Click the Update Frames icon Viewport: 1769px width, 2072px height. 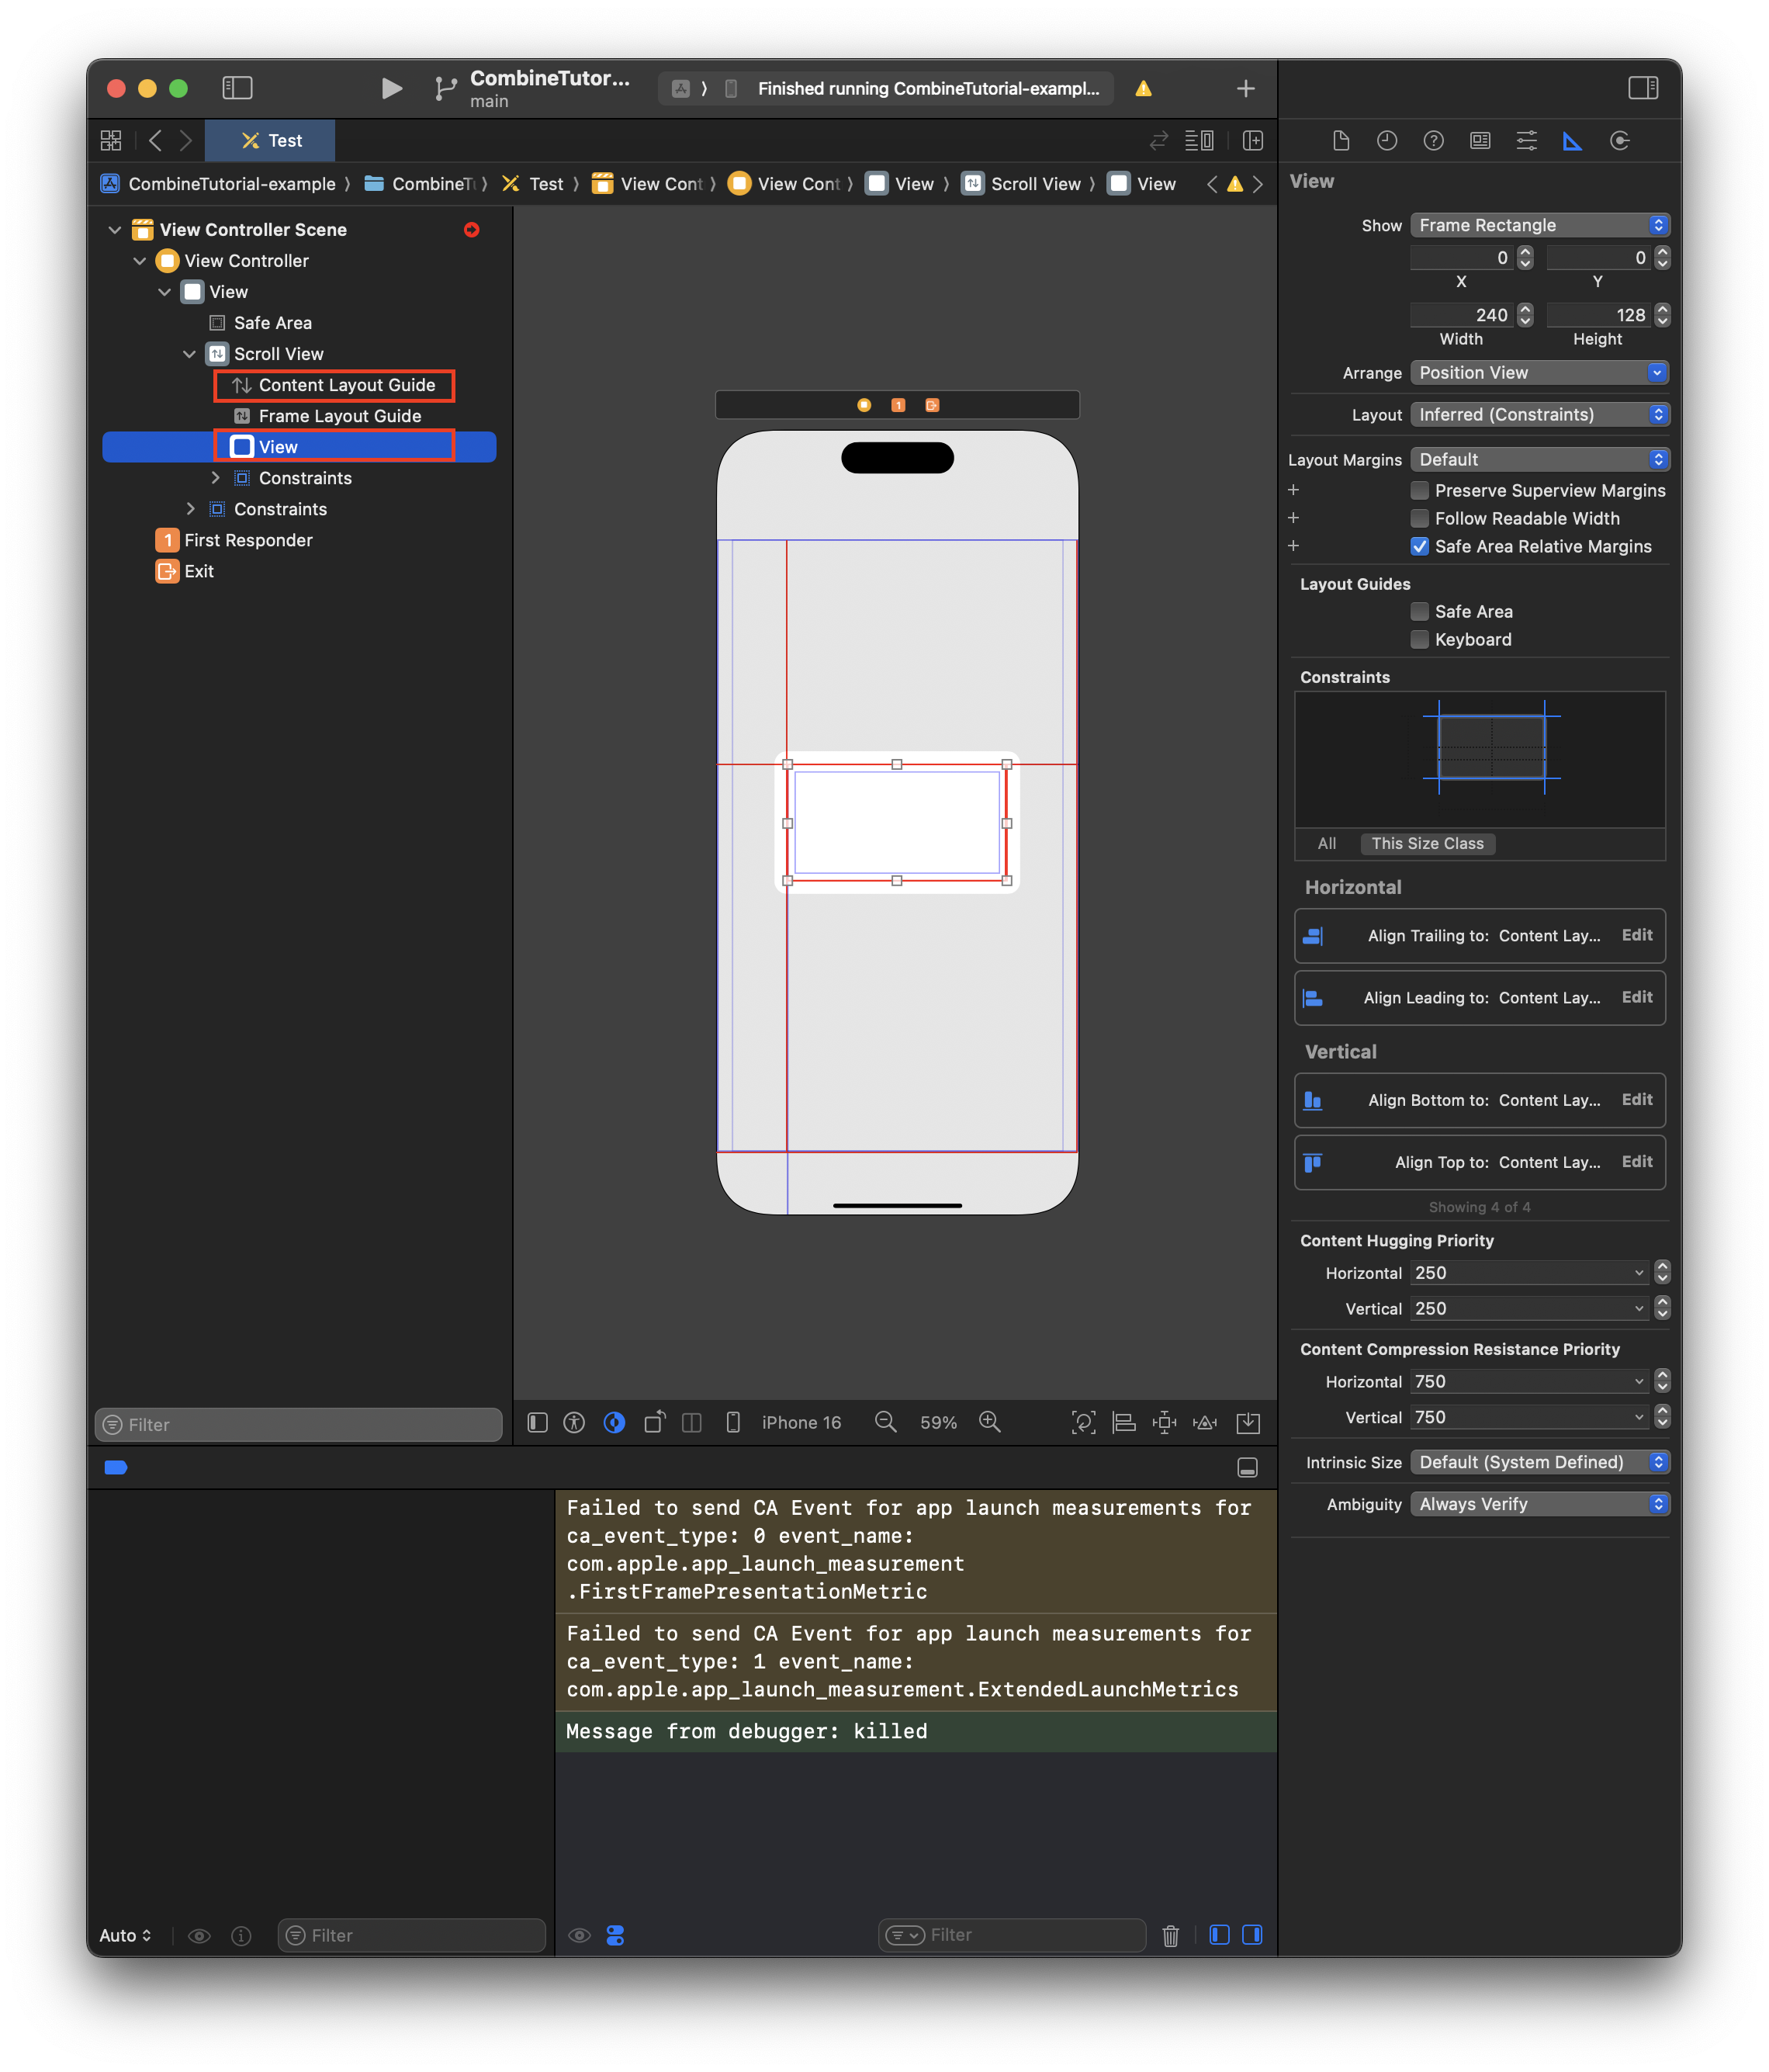pyautogui.click(x=1083, y=1422)
